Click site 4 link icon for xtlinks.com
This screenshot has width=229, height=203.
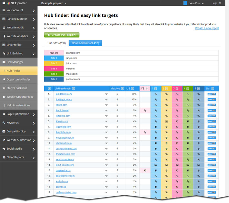188,105
